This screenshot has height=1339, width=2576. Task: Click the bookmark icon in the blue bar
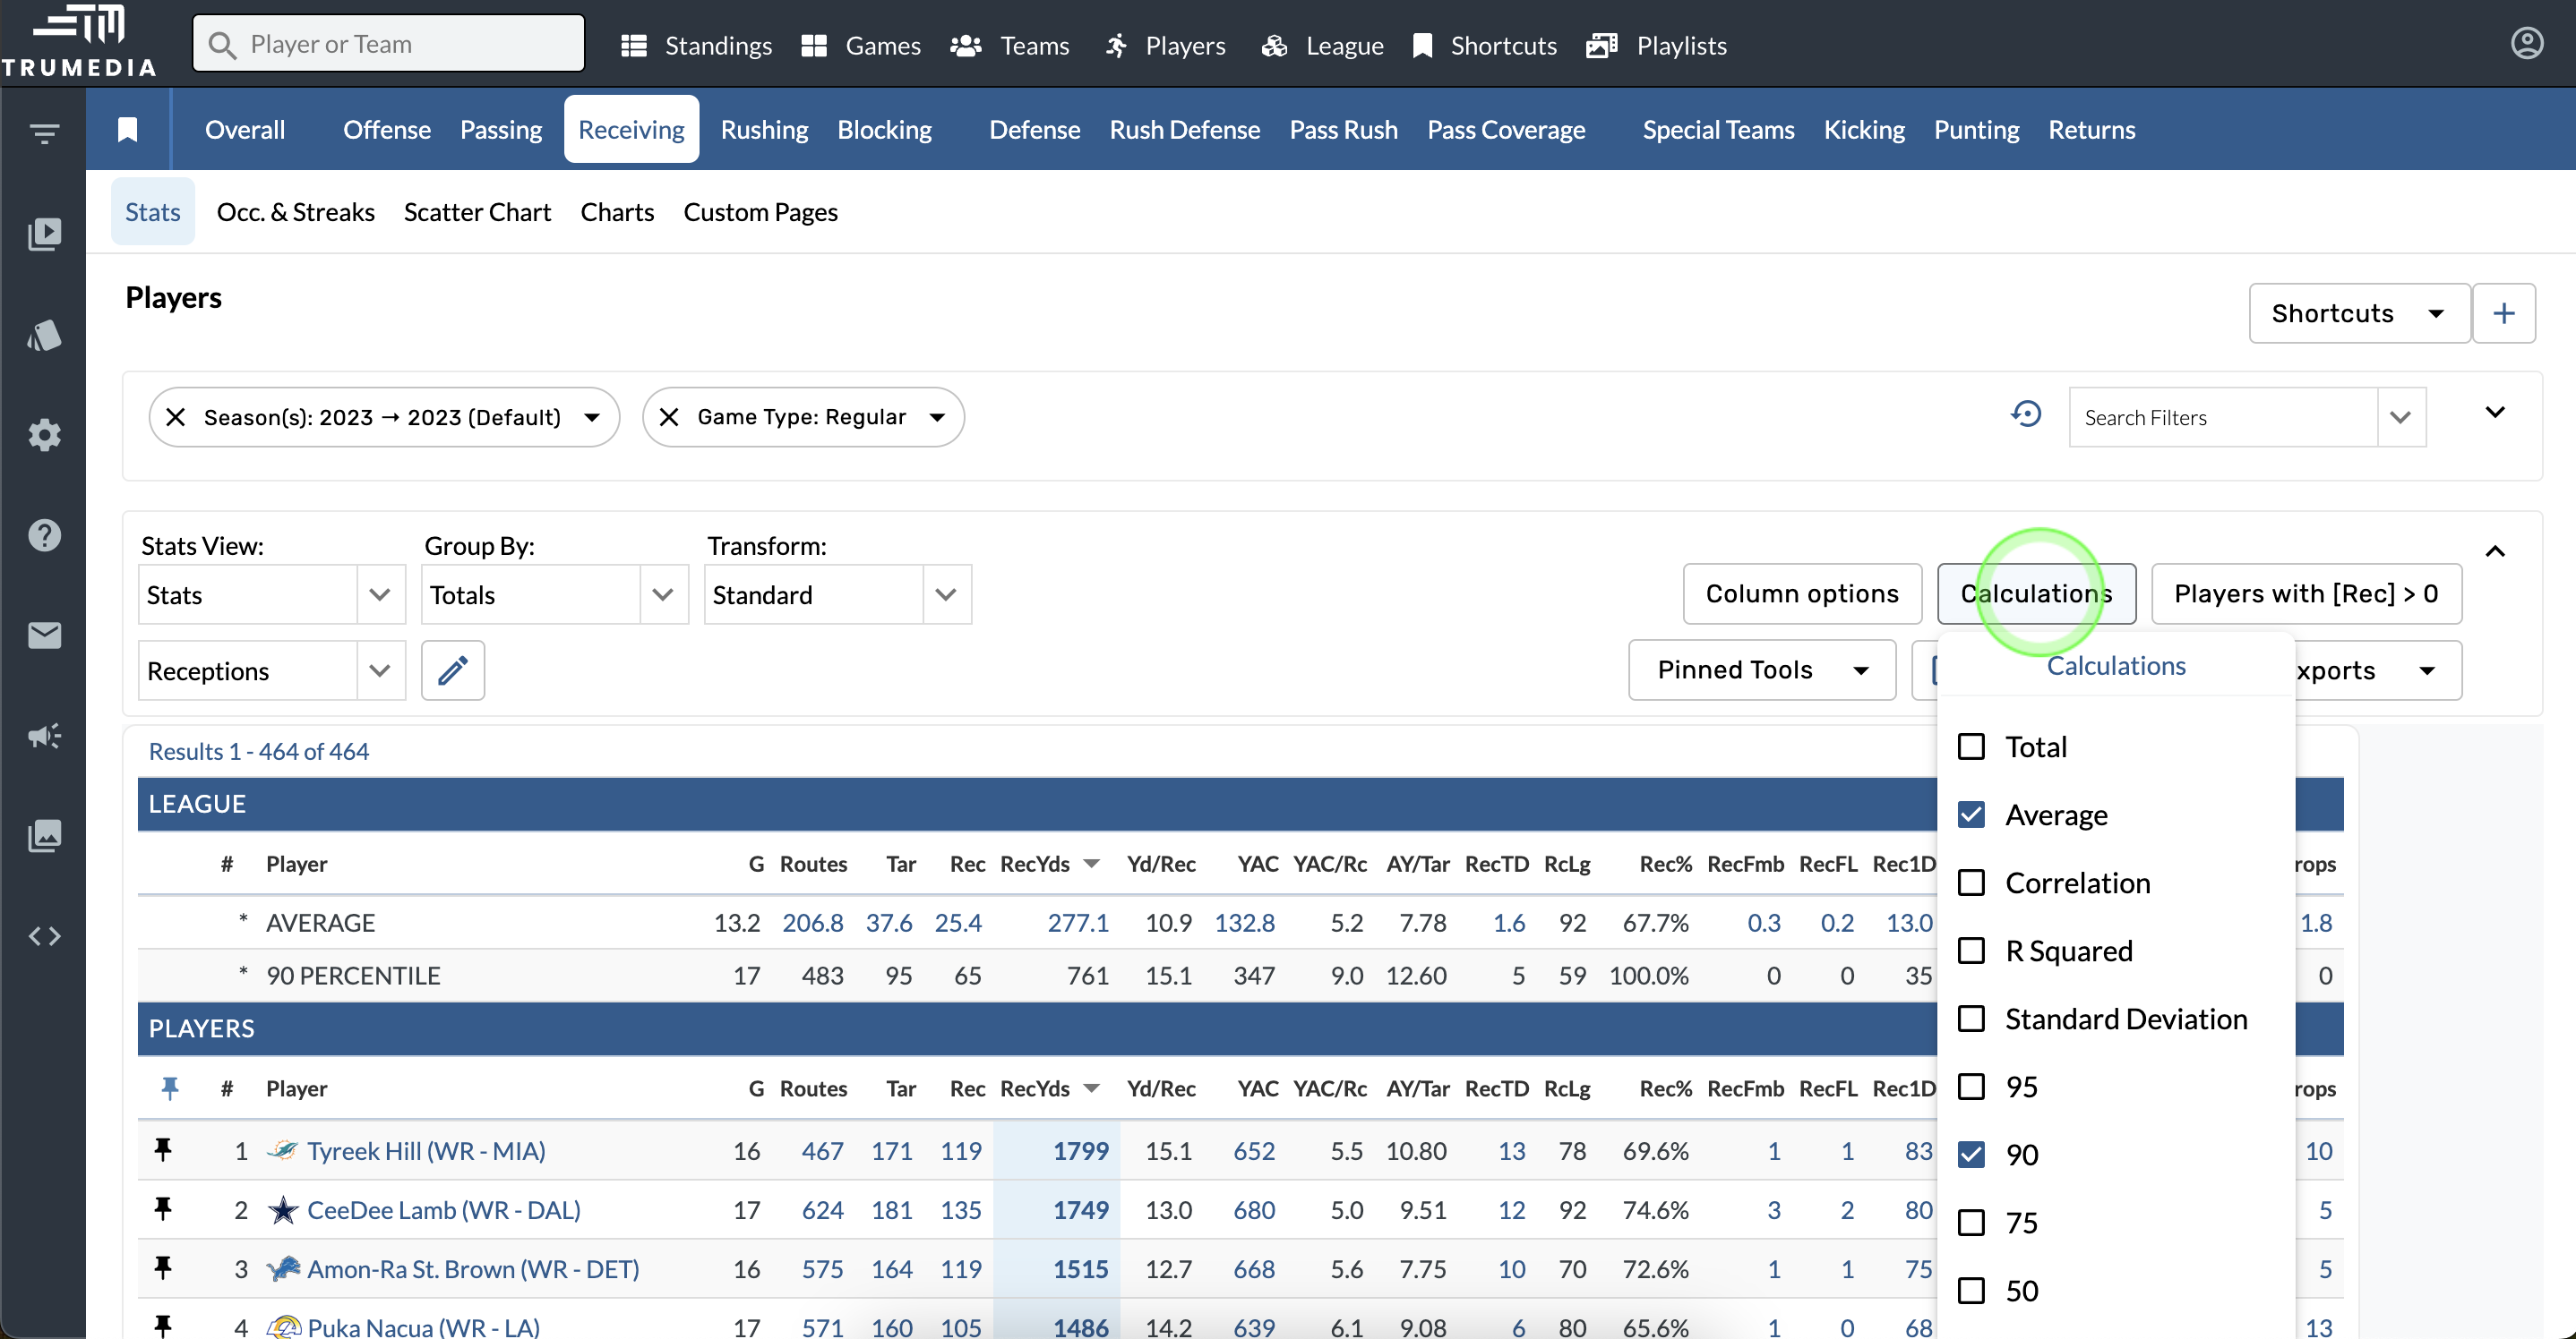point(127,130)
